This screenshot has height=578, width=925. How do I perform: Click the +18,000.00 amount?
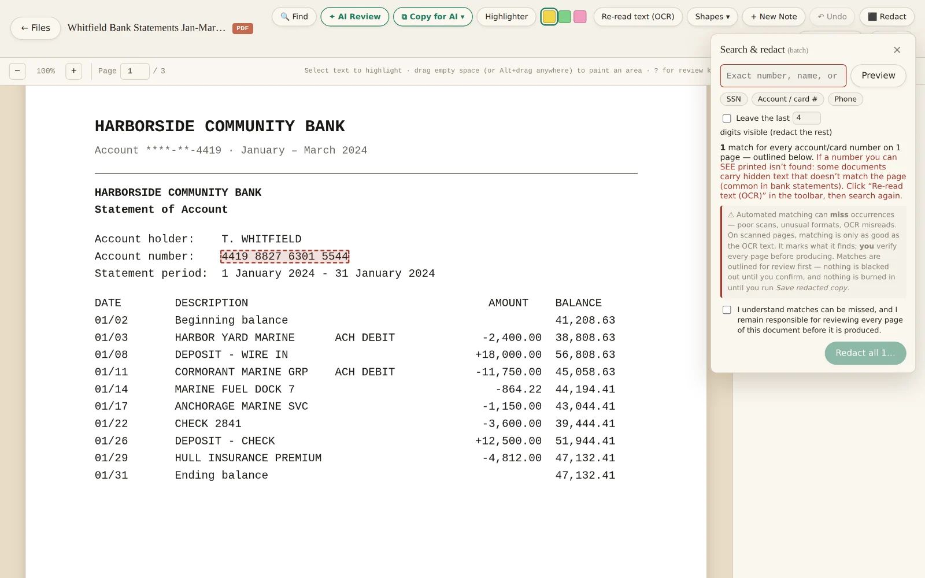[508, 355]
